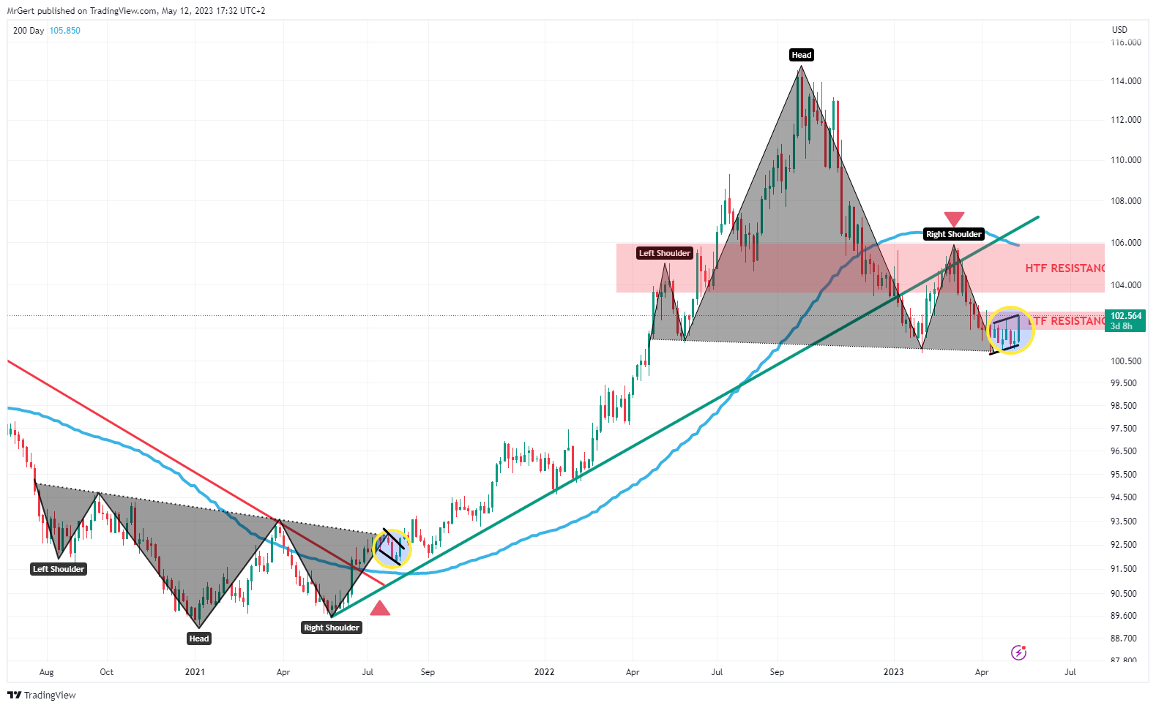Select the yellow circle highlight near July 2021
This screenshot has height=708, width=1156.
click(392, 549)
